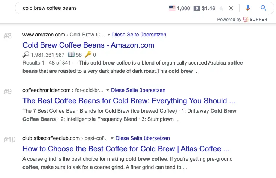This screenshot has width=276, height=178.
Task: Expand dropdown arrow next to coffeechronicler.com URL
Action: 108,90
